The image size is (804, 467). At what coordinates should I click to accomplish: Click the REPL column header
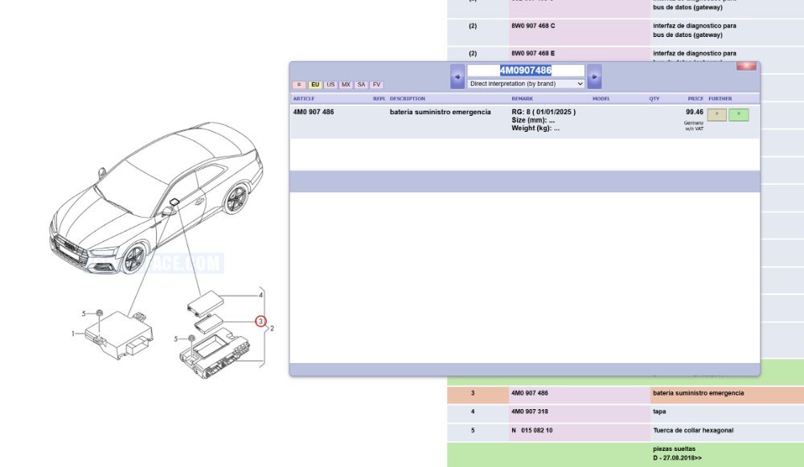click(379, 98)
